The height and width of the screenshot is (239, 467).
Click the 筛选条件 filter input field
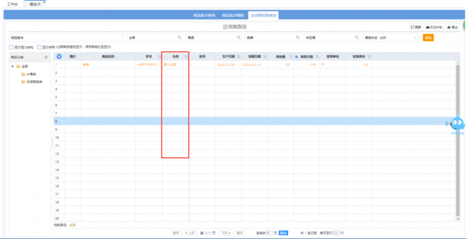click(66, 37)
